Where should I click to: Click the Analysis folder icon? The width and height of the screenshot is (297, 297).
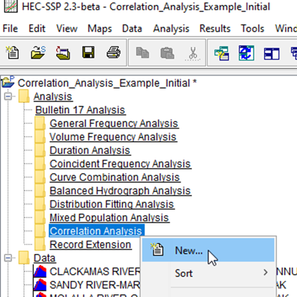coord(24,96)
